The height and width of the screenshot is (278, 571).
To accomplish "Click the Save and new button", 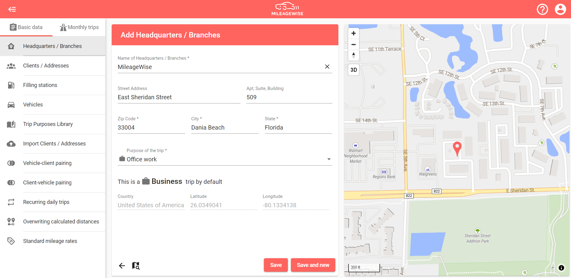I will coord(313,265).
